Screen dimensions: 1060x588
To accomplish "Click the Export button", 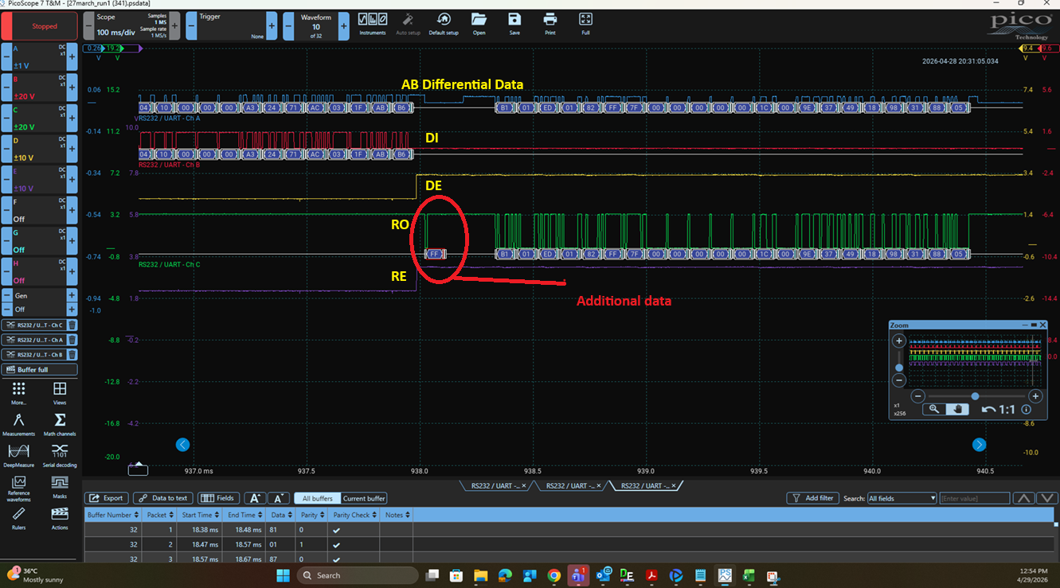I will pyautogui.click(x=106, y=498).
